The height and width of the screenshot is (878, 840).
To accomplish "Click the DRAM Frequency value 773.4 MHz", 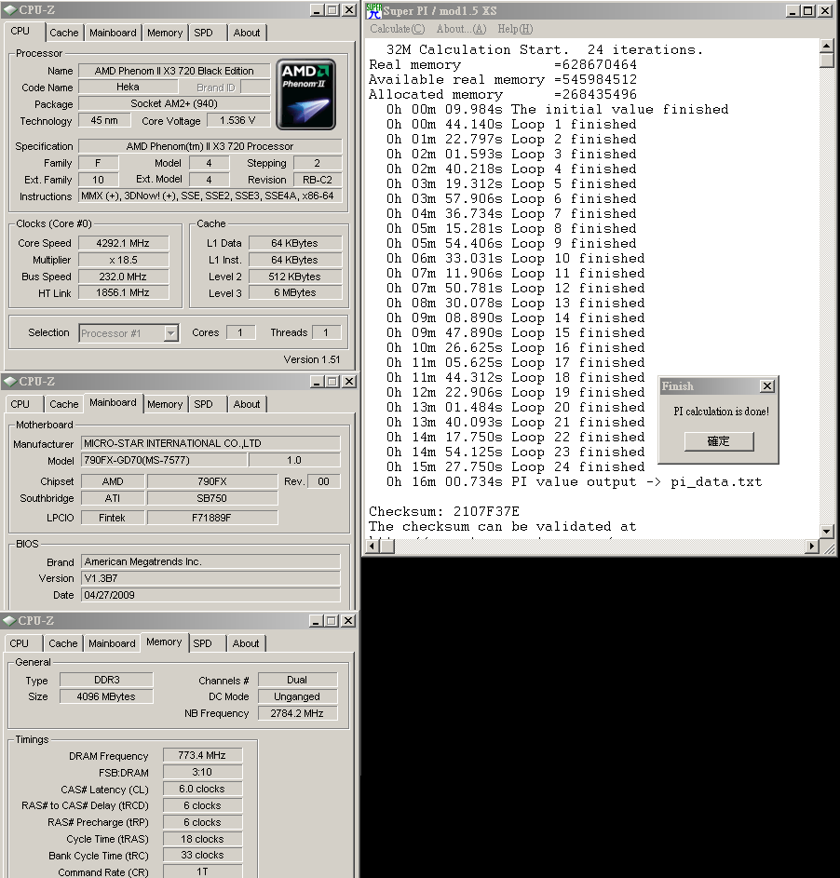I will pos(202,755).
